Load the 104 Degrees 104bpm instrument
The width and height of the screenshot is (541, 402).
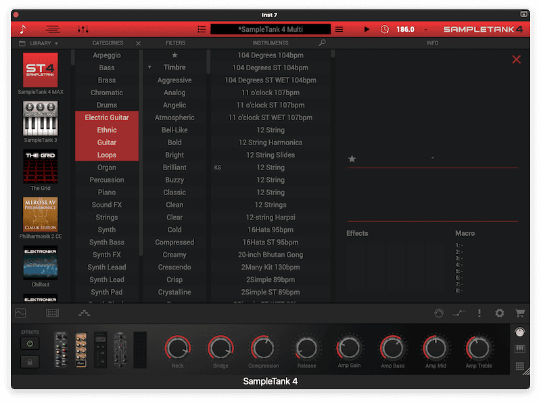(270, 55)
